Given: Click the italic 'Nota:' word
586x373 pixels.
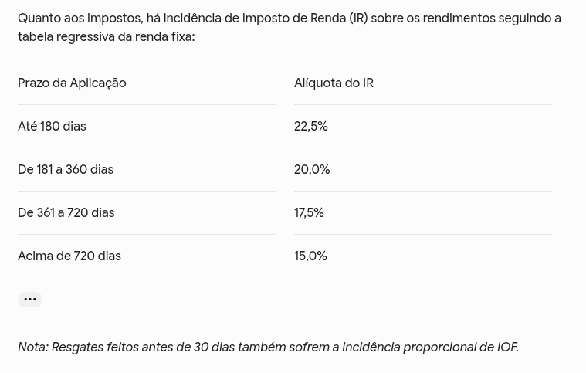Looking at the screenshot, I should pyautogui.click(x=33, y=348).
